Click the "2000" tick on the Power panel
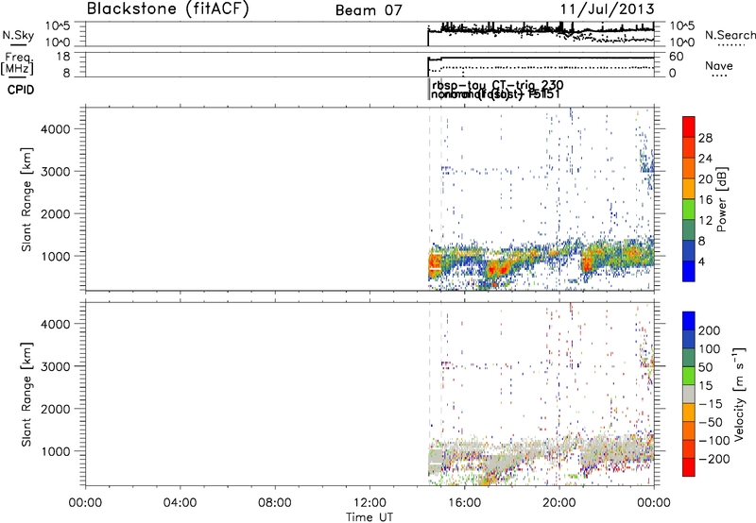The width and height of the screenshot is (756, 523). 55,213
